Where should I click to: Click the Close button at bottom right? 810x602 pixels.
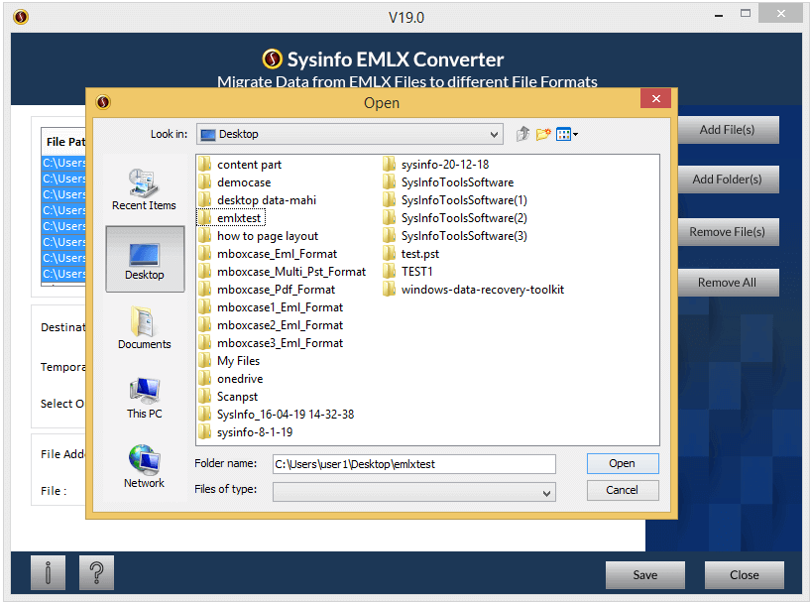745,575
